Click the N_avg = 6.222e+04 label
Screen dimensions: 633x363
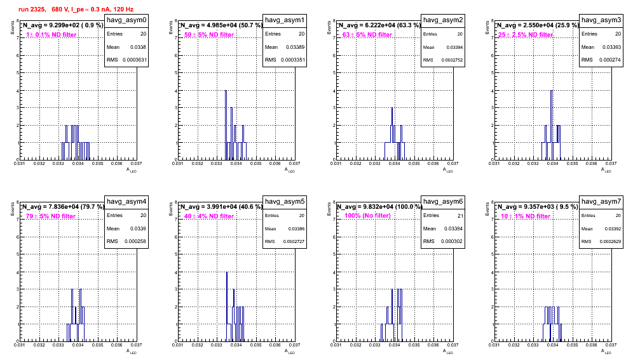pos(379,25)
